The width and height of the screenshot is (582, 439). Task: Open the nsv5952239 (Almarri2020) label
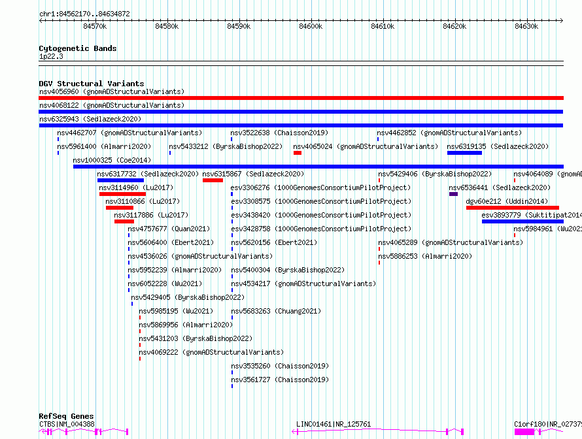coord(175,270)
